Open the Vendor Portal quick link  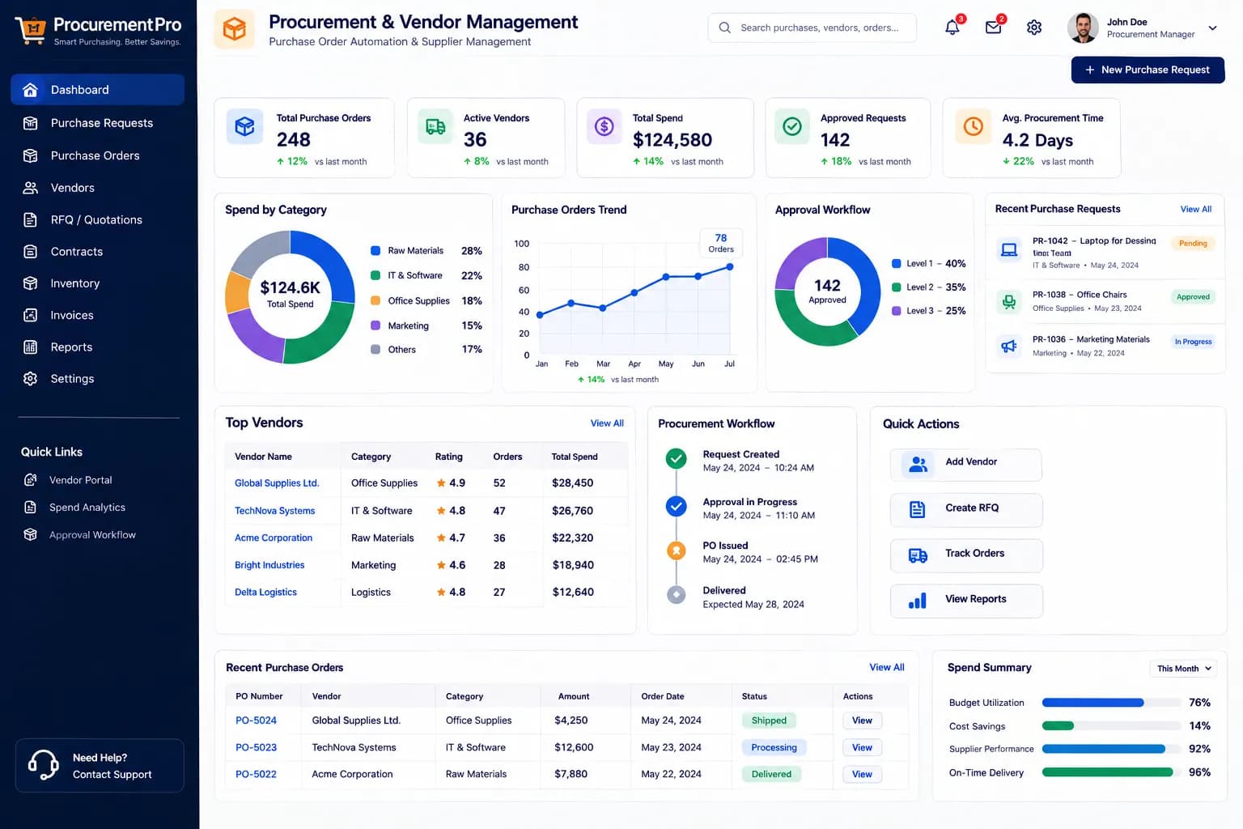pos(80,480)
